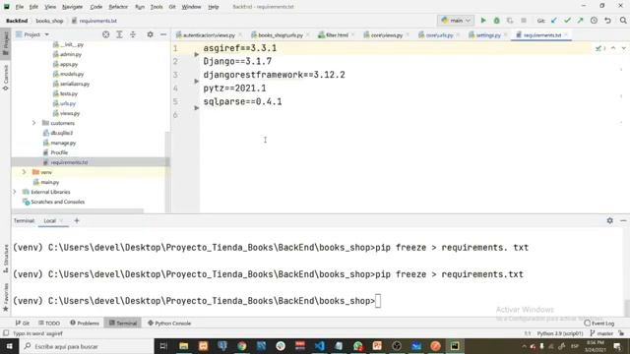Screen dimensions: 630x354
Task: Close the requirements.txt tab
Action: tap(566, 35)
